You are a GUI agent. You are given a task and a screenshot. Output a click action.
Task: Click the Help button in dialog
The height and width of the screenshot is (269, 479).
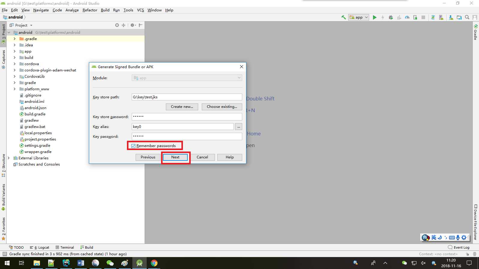click(x=230, y=157)
